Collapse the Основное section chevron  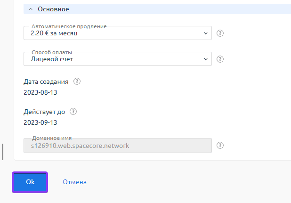click(x=31, y=9)
